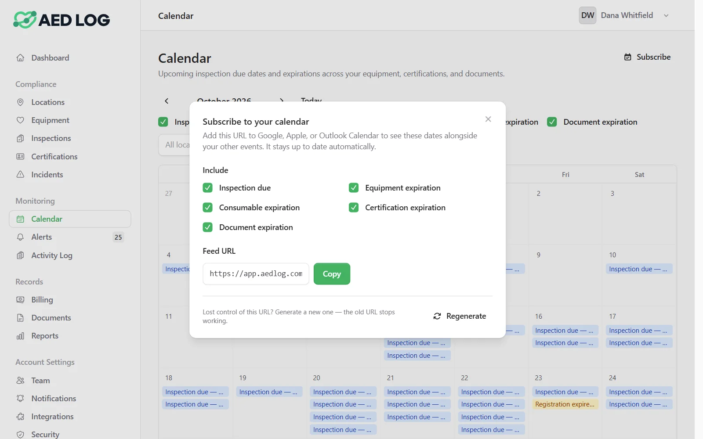703x439 pixels.
Task: Click the Locations pin icon
Action: pos(20,102)
